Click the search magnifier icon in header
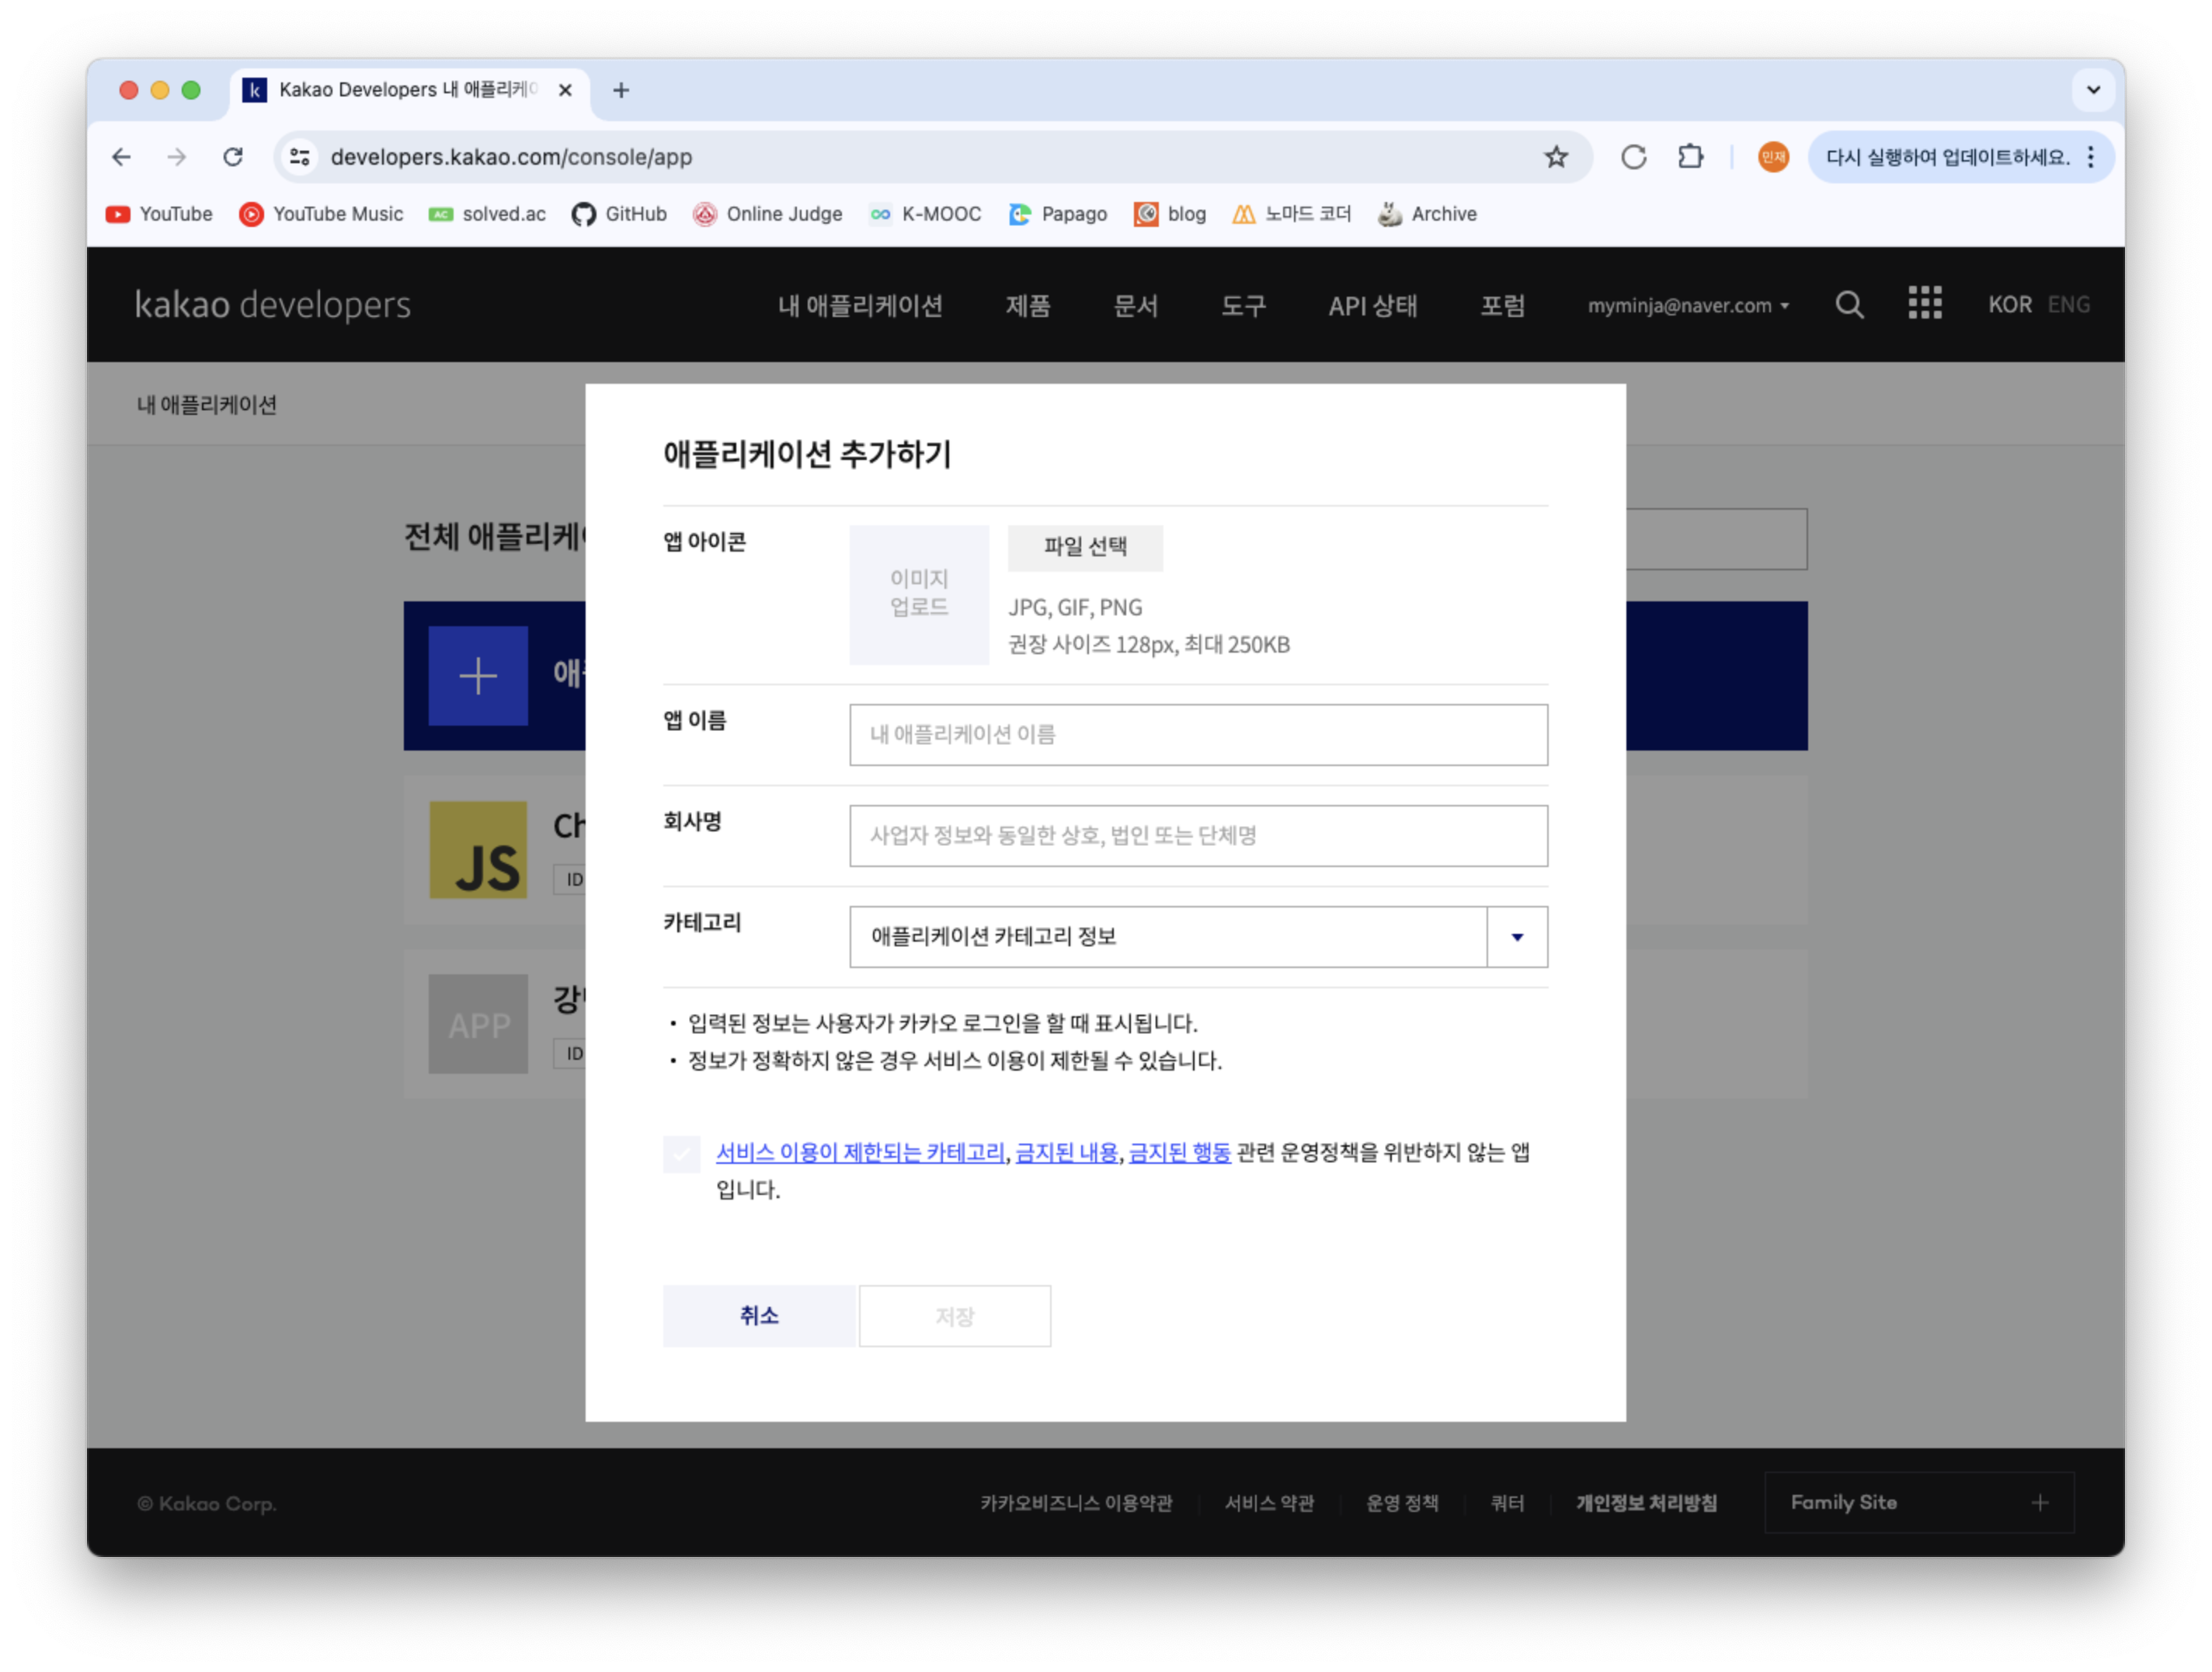 point(1849,305)
